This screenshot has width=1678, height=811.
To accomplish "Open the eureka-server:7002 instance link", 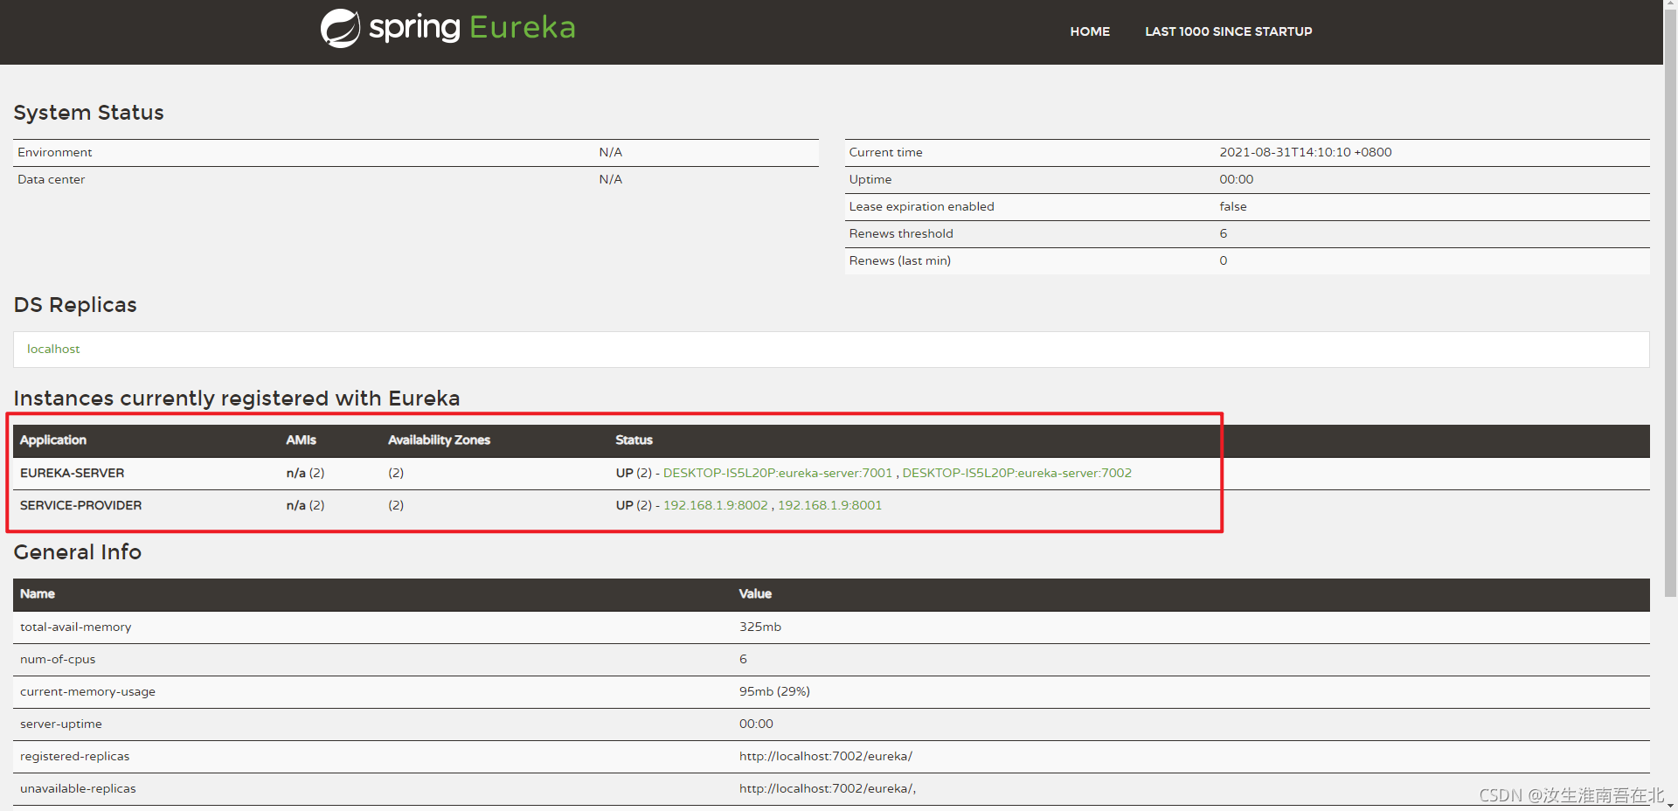I will coord(1016,473).
